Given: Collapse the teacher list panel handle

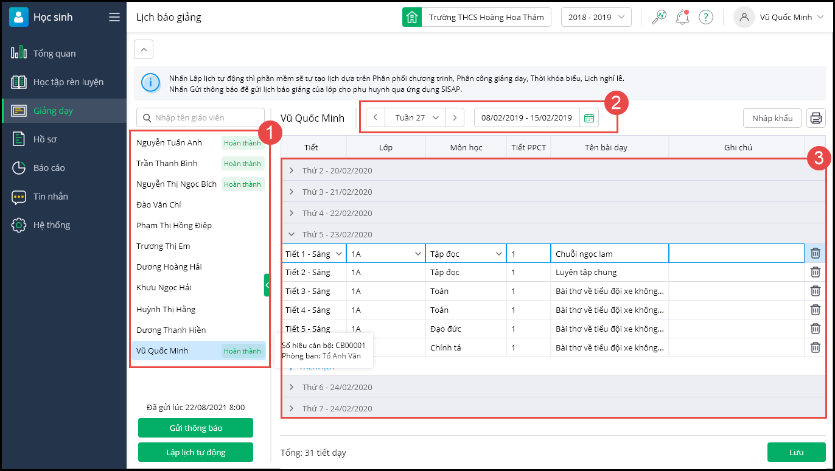Looking at the screenshot, I should [267, 285].
